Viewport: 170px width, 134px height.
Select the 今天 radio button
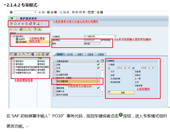(x=109, y=71)
